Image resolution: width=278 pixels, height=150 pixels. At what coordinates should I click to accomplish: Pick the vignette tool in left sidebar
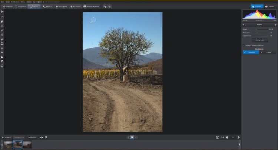coord(2,44)
